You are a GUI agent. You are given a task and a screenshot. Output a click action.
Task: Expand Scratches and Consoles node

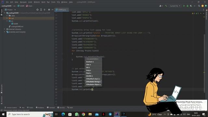pos(5,32)
